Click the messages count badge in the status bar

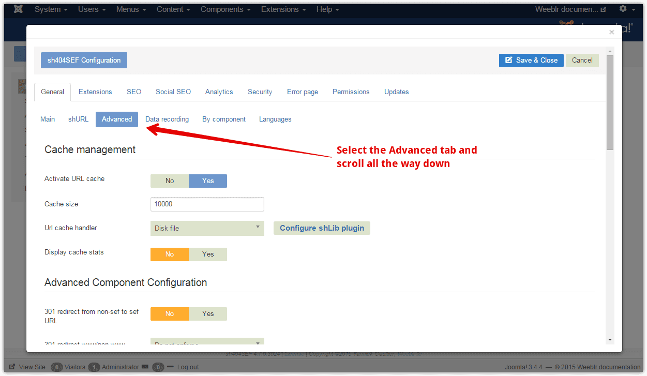pos(158,367)
